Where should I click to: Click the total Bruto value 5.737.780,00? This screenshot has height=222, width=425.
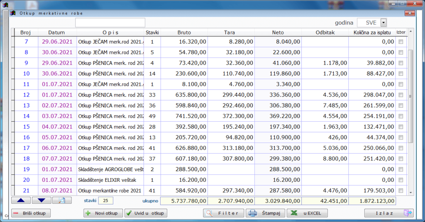(184, 201)
